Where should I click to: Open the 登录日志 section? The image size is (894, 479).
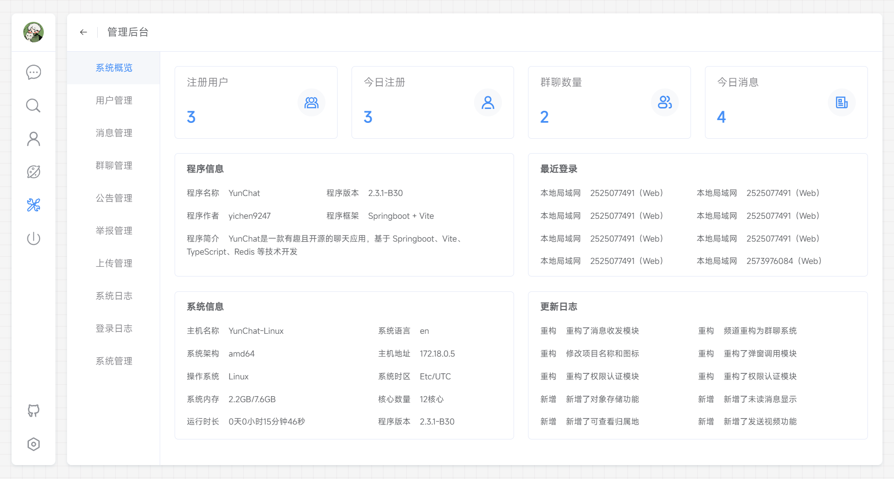point(114,328)
